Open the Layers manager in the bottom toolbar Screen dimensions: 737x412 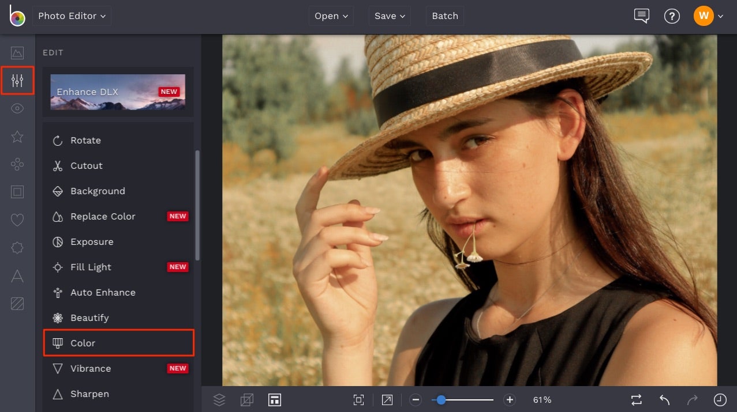click(x=219, y=399)
